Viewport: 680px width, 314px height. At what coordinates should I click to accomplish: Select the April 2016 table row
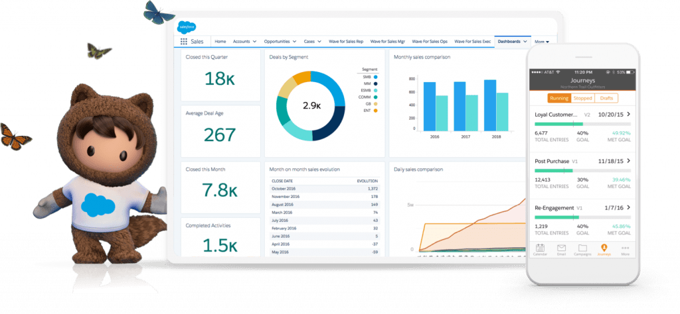(324, 244)
